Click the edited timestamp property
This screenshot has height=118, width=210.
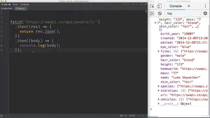coord(184,43)
